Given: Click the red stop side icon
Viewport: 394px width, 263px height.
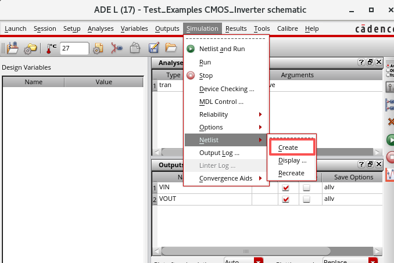Looking at the screenshot, I should coord(391,157).
